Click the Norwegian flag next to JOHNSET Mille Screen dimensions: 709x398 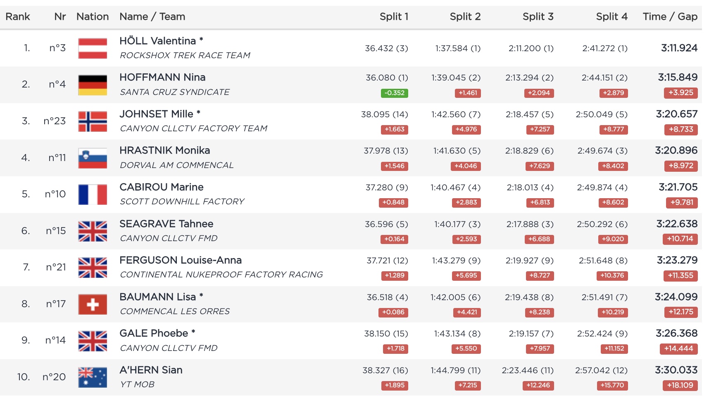[x=93, y=121]
